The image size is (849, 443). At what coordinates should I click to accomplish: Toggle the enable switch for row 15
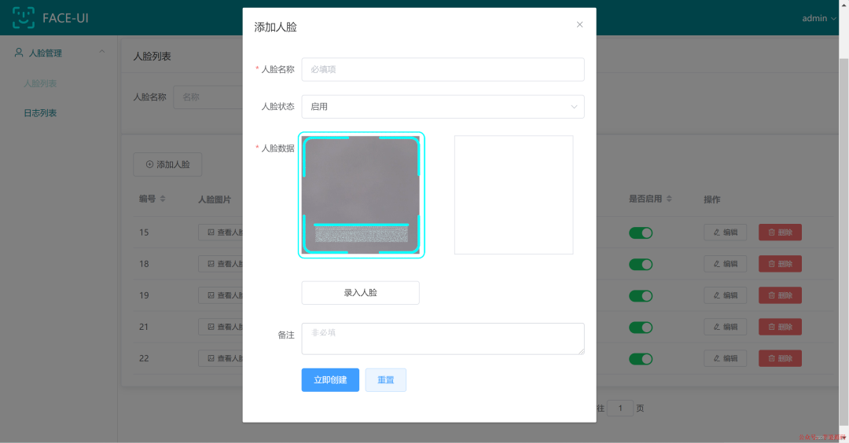tap(641, 233)
